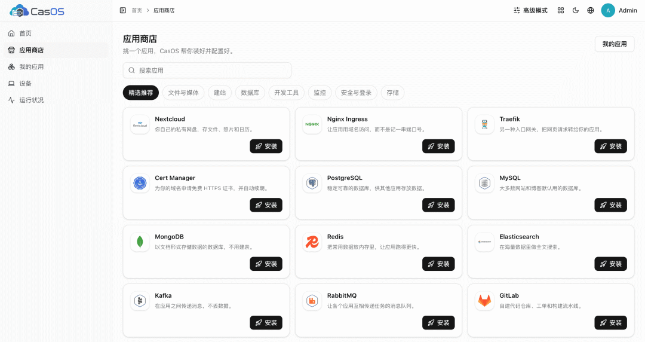Viewport: 645px width, 342px height.
Task: Open 设备 in the sidebar
Action: pyautogui.click(x=56, y=83)
